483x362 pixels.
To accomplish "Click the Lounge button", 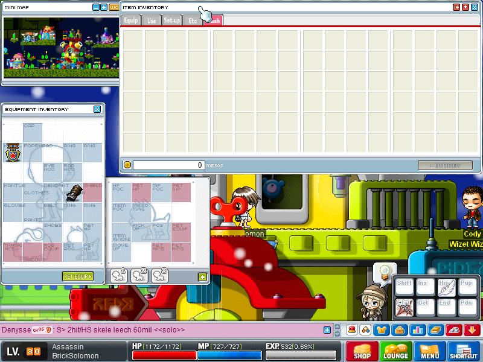I will click(x=396, y=351).
